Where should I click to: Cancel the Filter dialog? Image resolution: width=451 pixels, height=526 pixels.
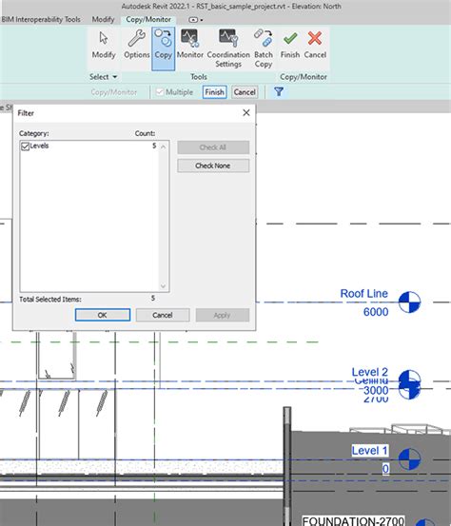click(163, 315)
